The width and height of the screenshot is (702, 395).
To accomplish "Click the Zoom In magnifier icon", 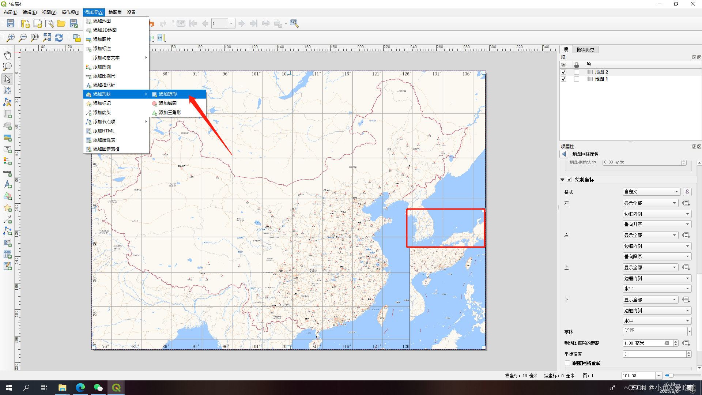I will point(11,38).
